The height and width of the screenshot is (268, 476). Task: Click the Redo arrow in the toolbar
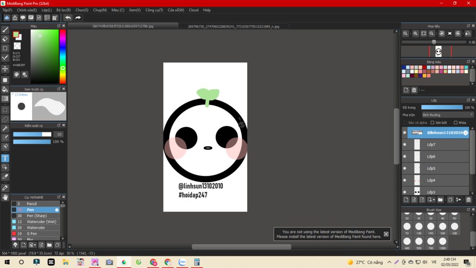78,18
